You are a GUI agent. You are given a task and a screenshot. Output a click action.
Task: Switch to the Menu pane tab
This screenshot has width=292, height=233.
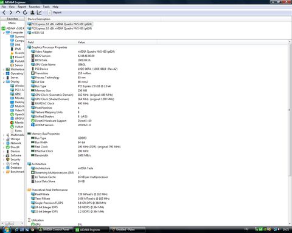click(12, 23)
